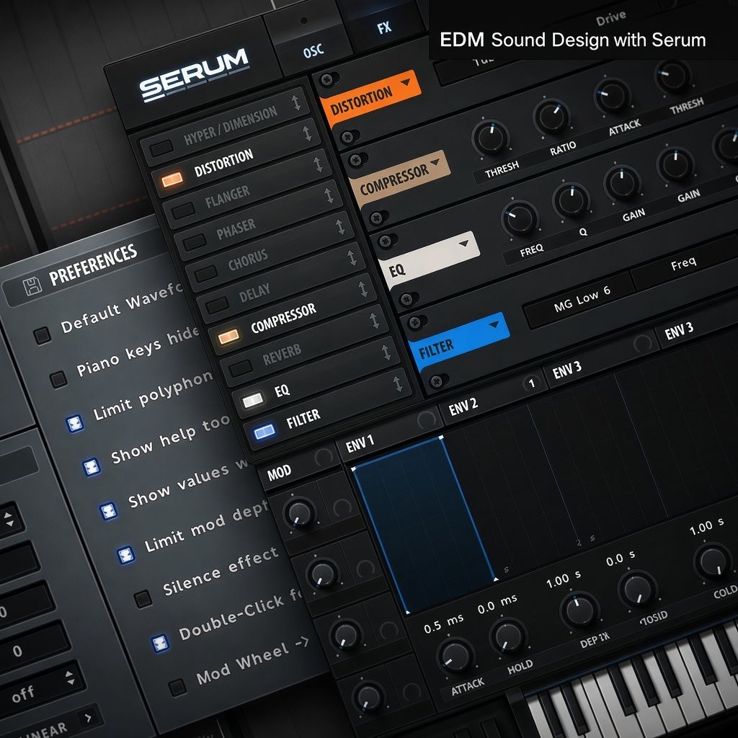The image size is (738, 738).
Task: Check the Mod Wheel preference box
Action: point(177,687)
